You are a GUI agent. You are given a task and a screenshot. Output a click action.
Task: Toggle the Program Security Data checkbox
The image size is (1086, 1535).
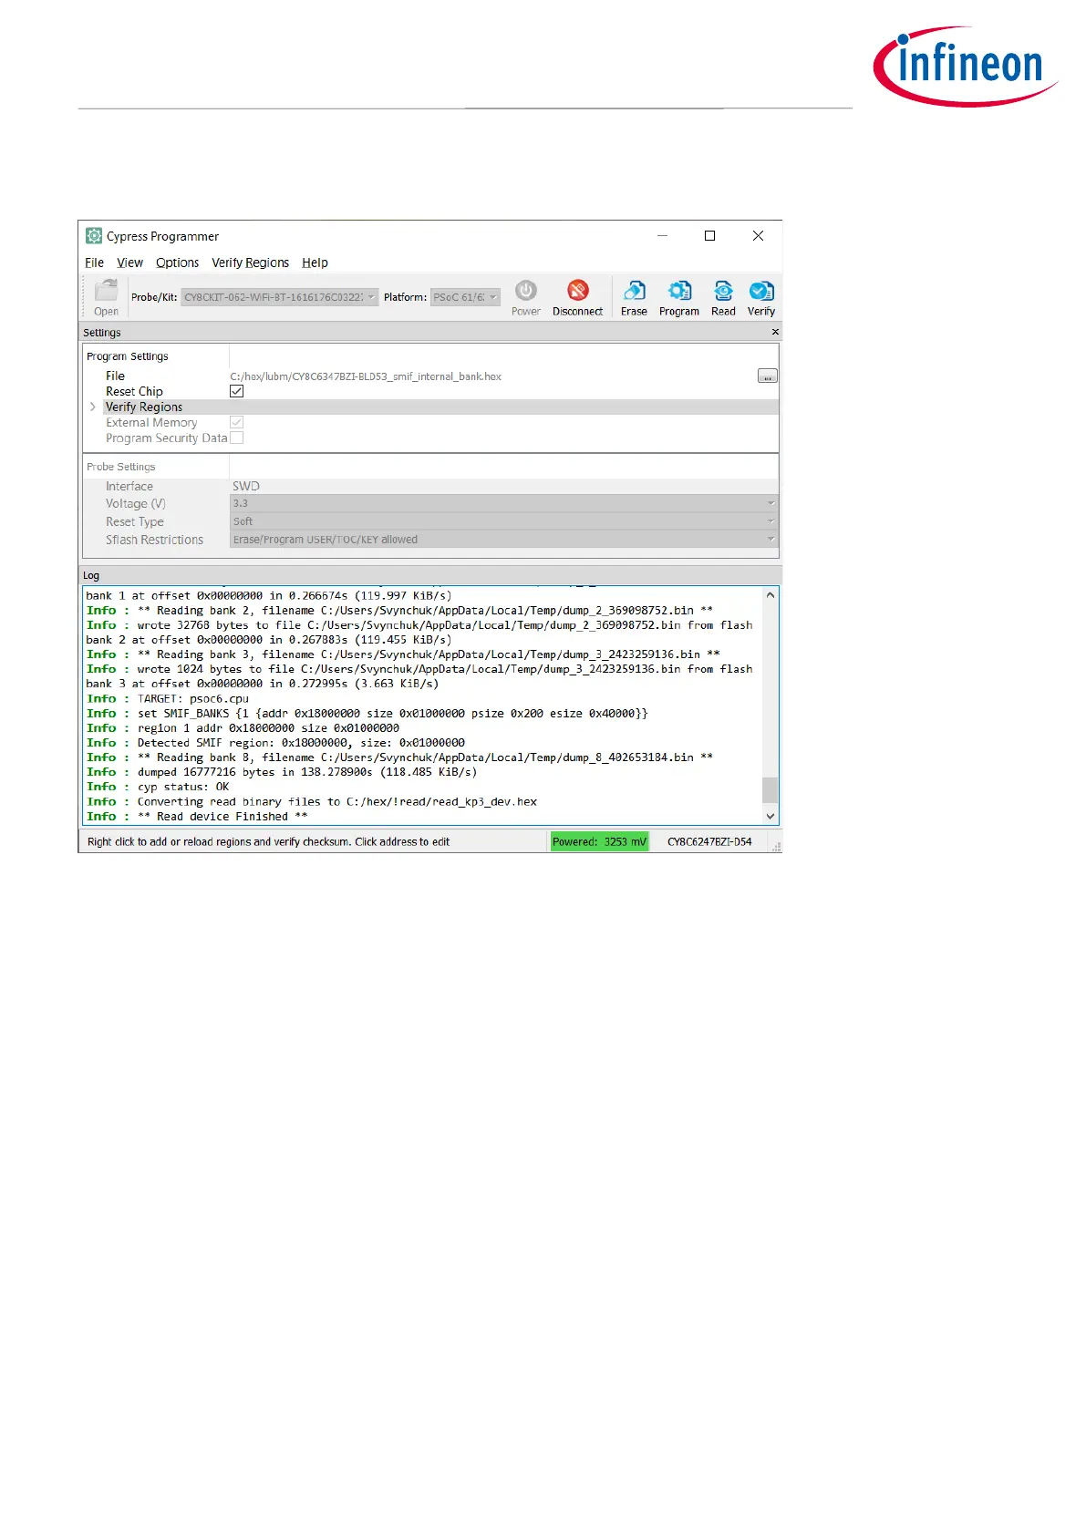(x=236, y=438)
